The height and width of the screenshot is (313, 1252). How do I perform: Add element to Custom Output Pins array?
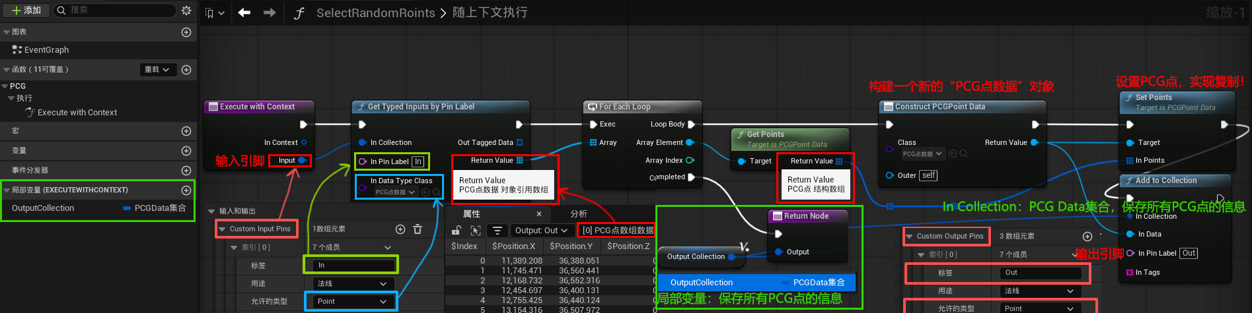1087,237
